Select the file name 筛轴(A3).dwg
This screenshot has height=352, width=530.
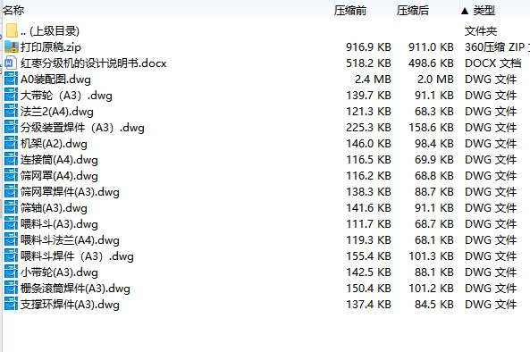[x=54, y=208]
